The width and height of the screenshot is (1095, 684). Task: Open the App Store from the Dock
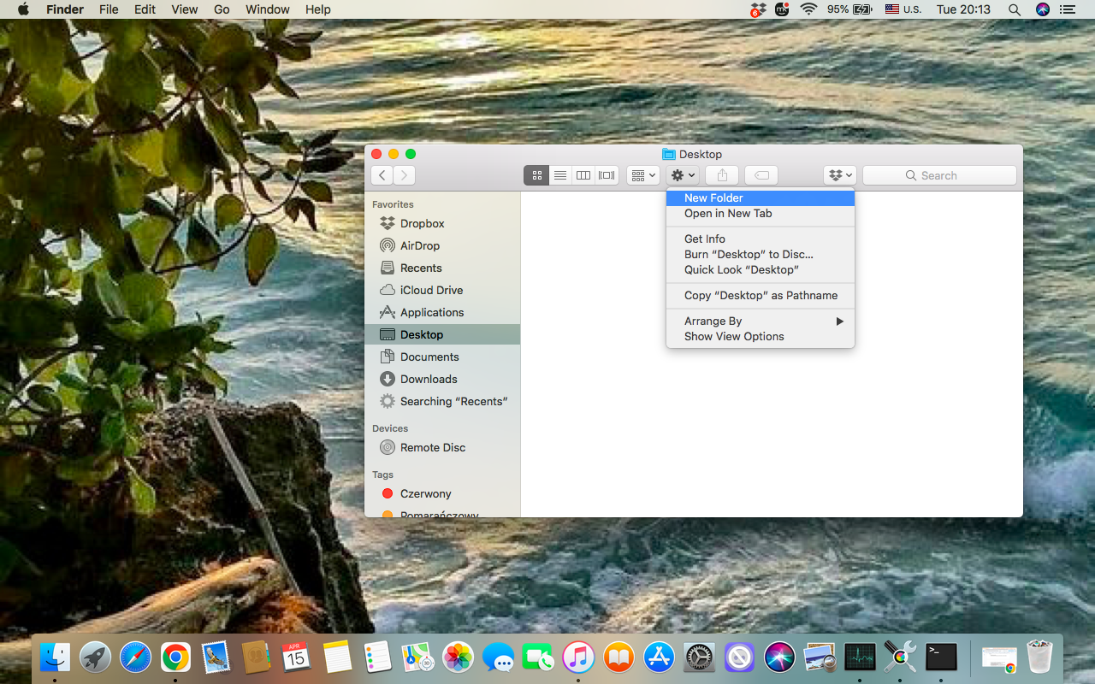659,657
